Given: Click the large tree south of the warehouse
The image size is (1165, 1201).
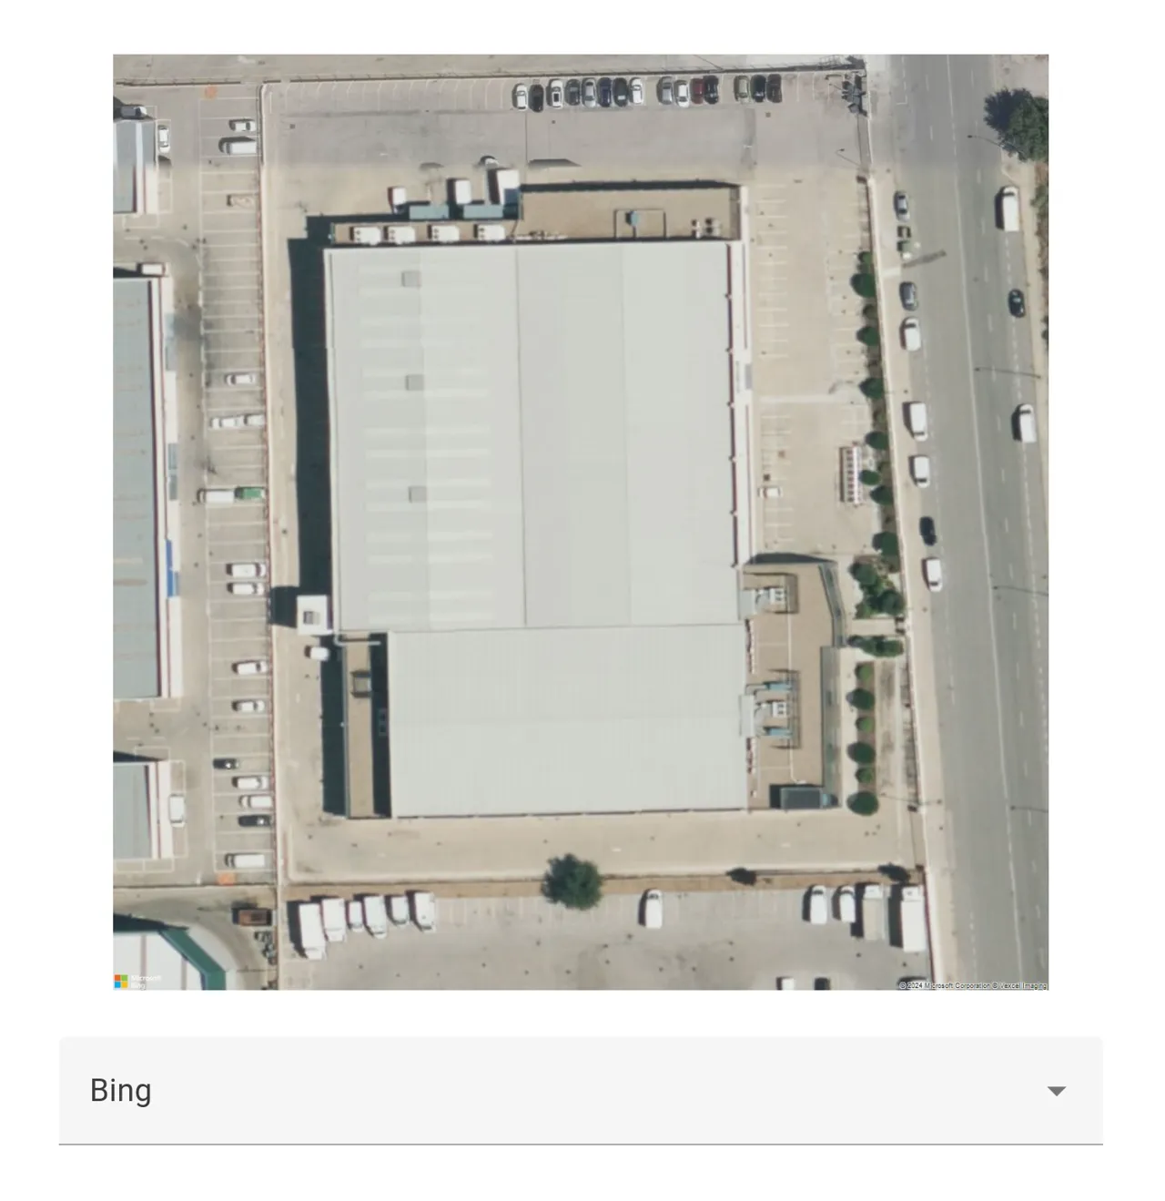Looking at the screenshot, I should [x=572, y=881].
